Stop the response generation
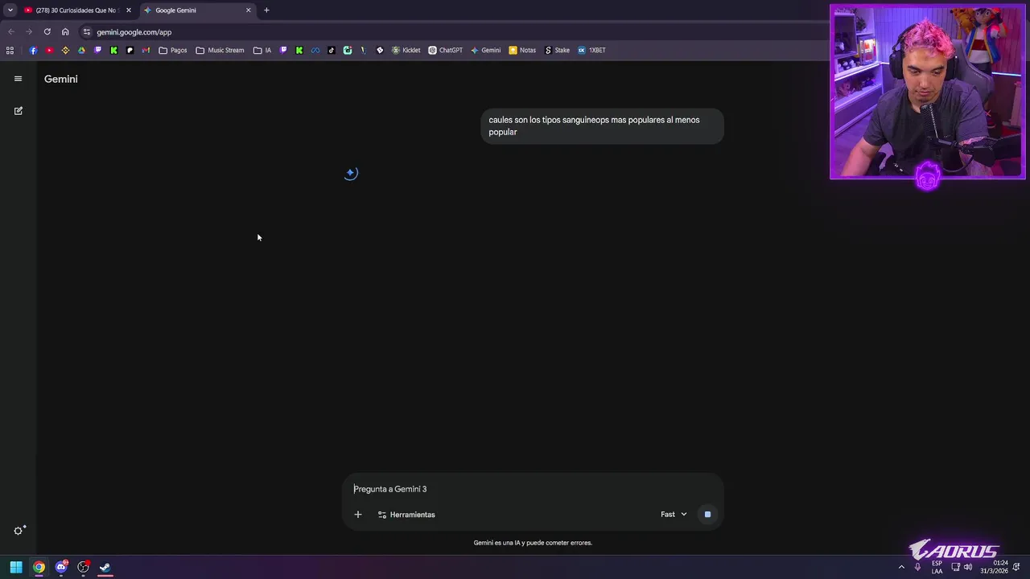The height and width of the screenshot is (579, 1030). tap(707, 515)
